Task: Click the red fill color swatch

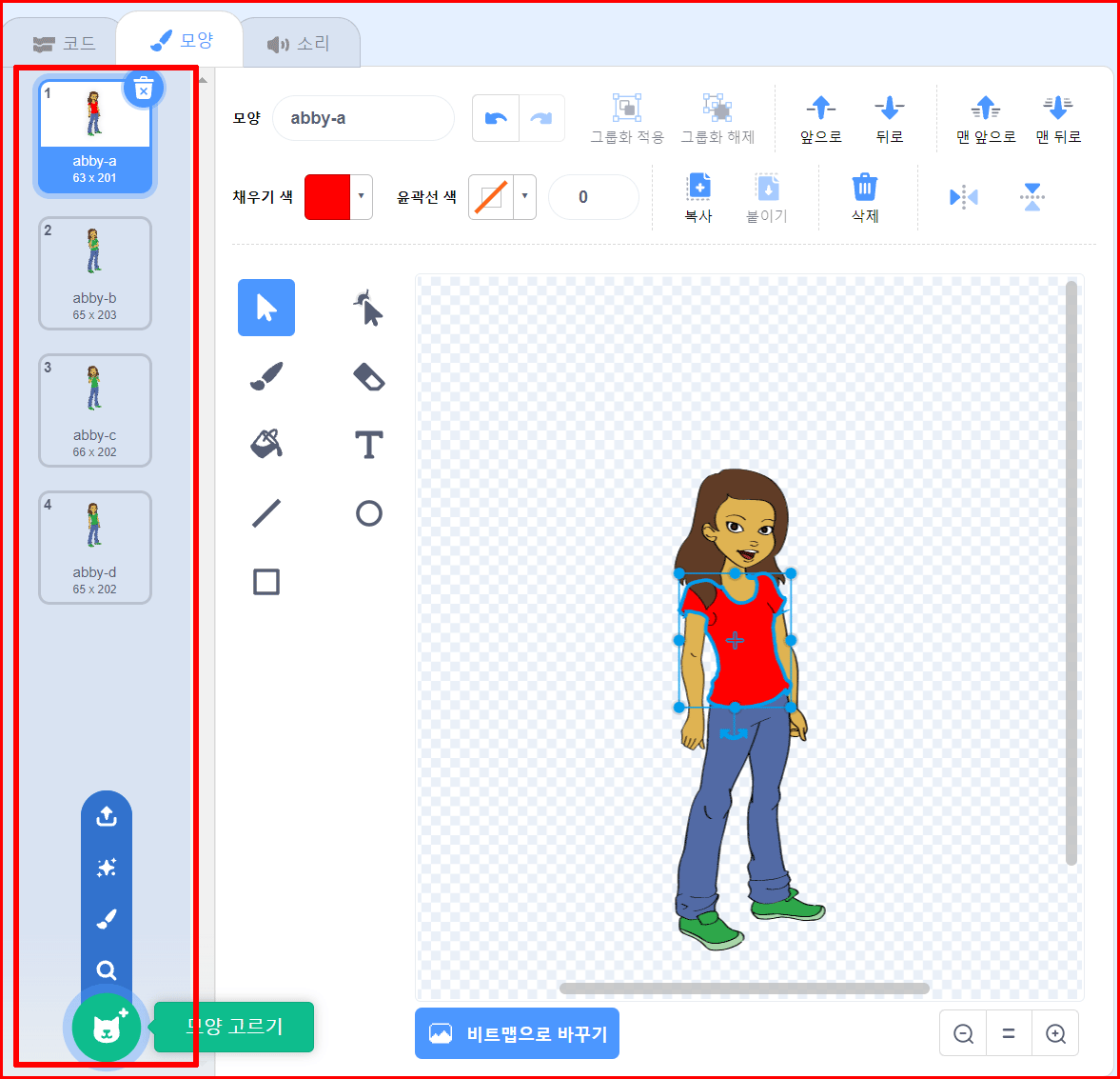Action: point(327,196)
